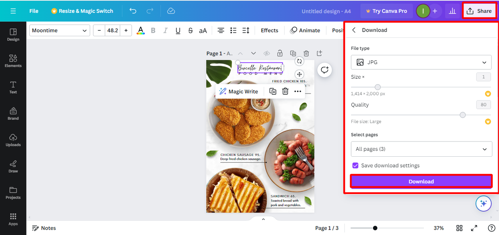
Task: Open the Uploads side panel
Action: [13, 140]
